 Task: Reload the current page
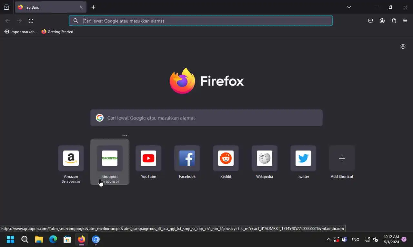(31, 21)
